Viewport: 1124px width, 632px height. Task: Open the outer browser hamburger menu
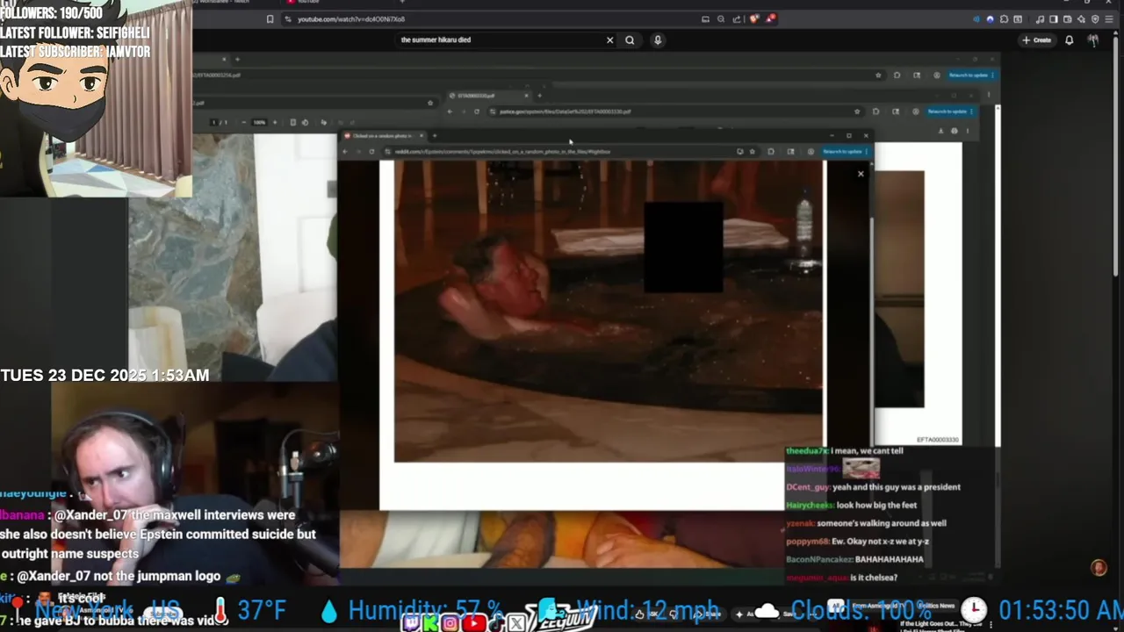1108,18
